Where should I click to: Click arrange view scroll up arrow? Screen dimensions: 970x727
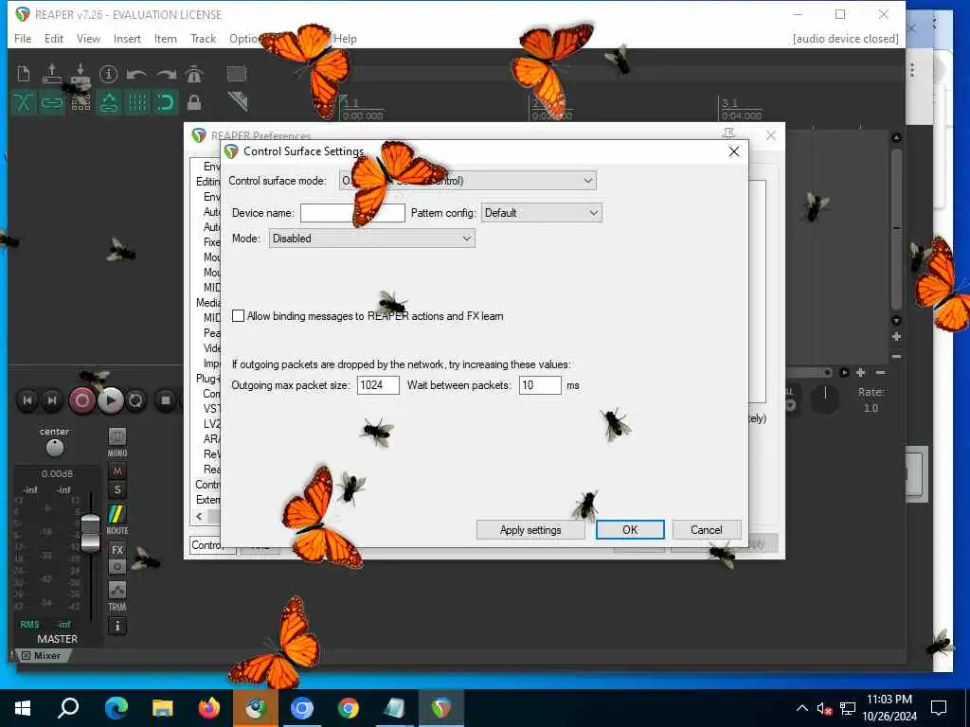(x=896, y=137)
